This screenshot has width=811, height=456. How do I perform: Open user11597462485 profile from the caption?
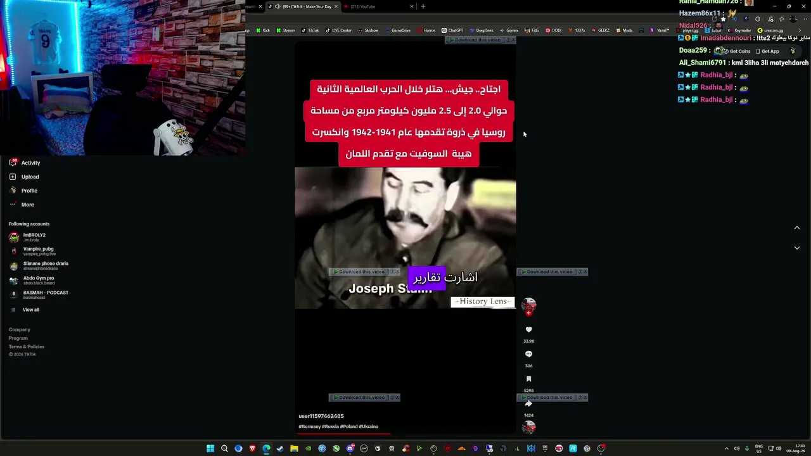[x=321, y=416]
